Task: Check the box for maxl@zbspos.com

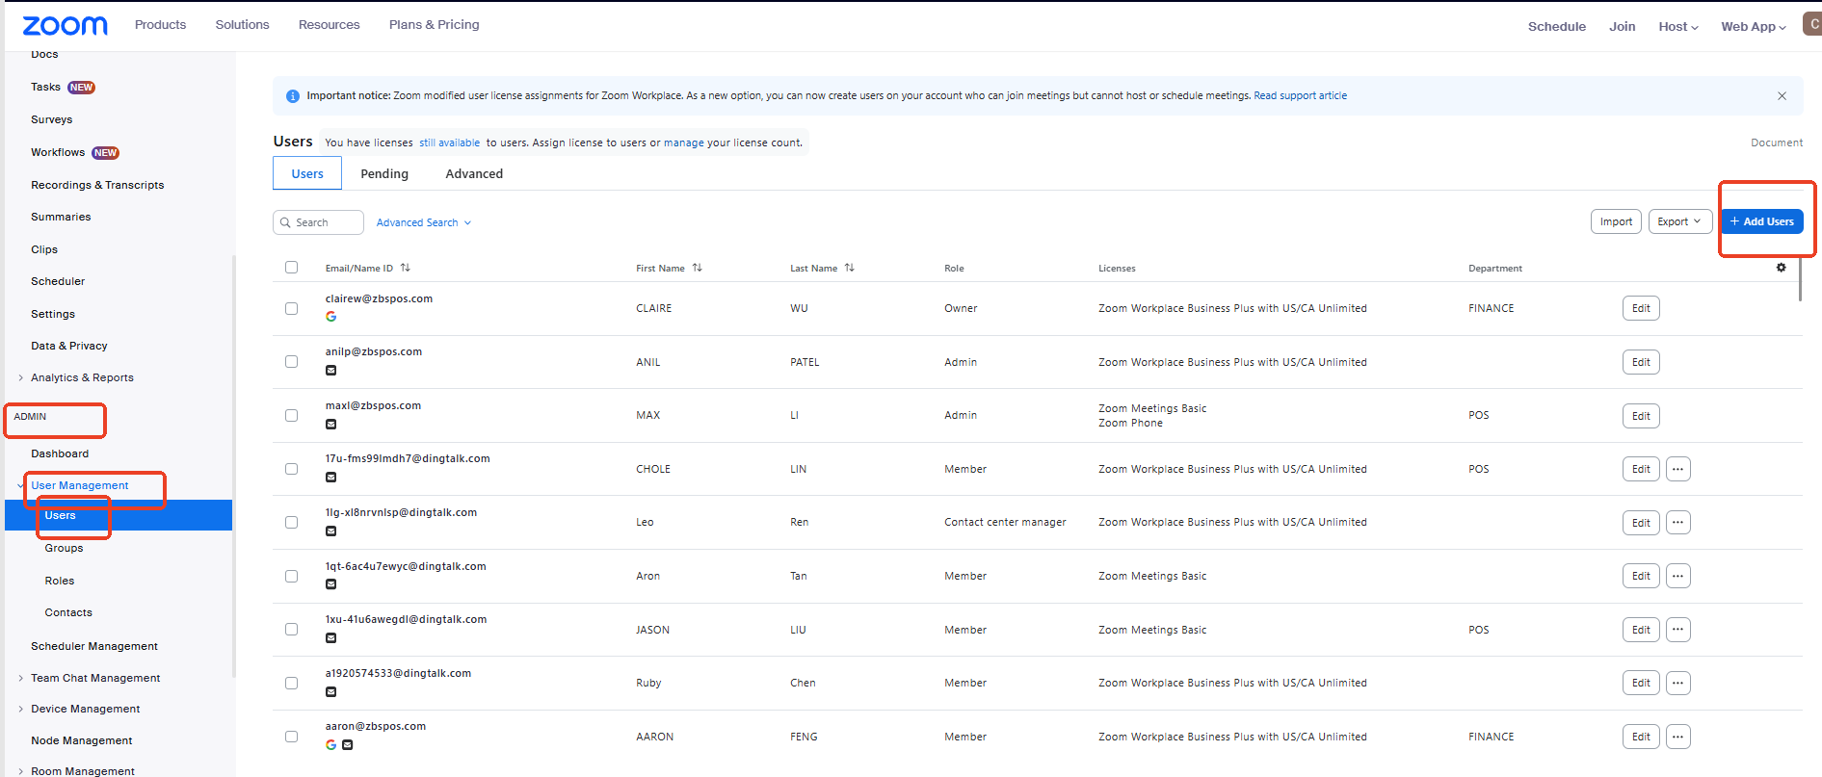Action: pos(292,415)
